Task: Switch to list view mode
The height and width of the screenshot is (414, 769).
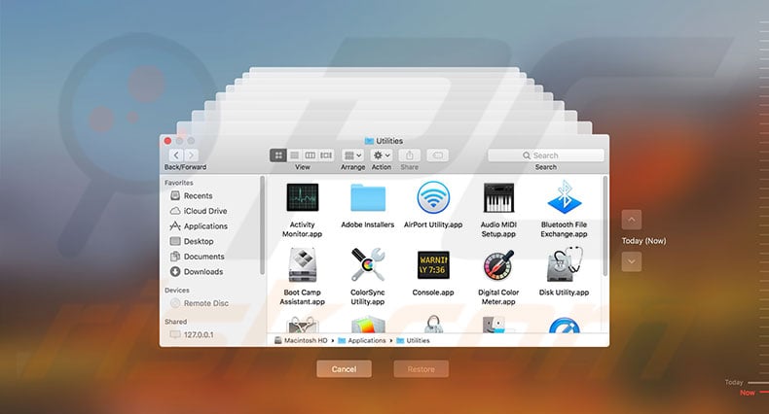Action: (294, 155)
